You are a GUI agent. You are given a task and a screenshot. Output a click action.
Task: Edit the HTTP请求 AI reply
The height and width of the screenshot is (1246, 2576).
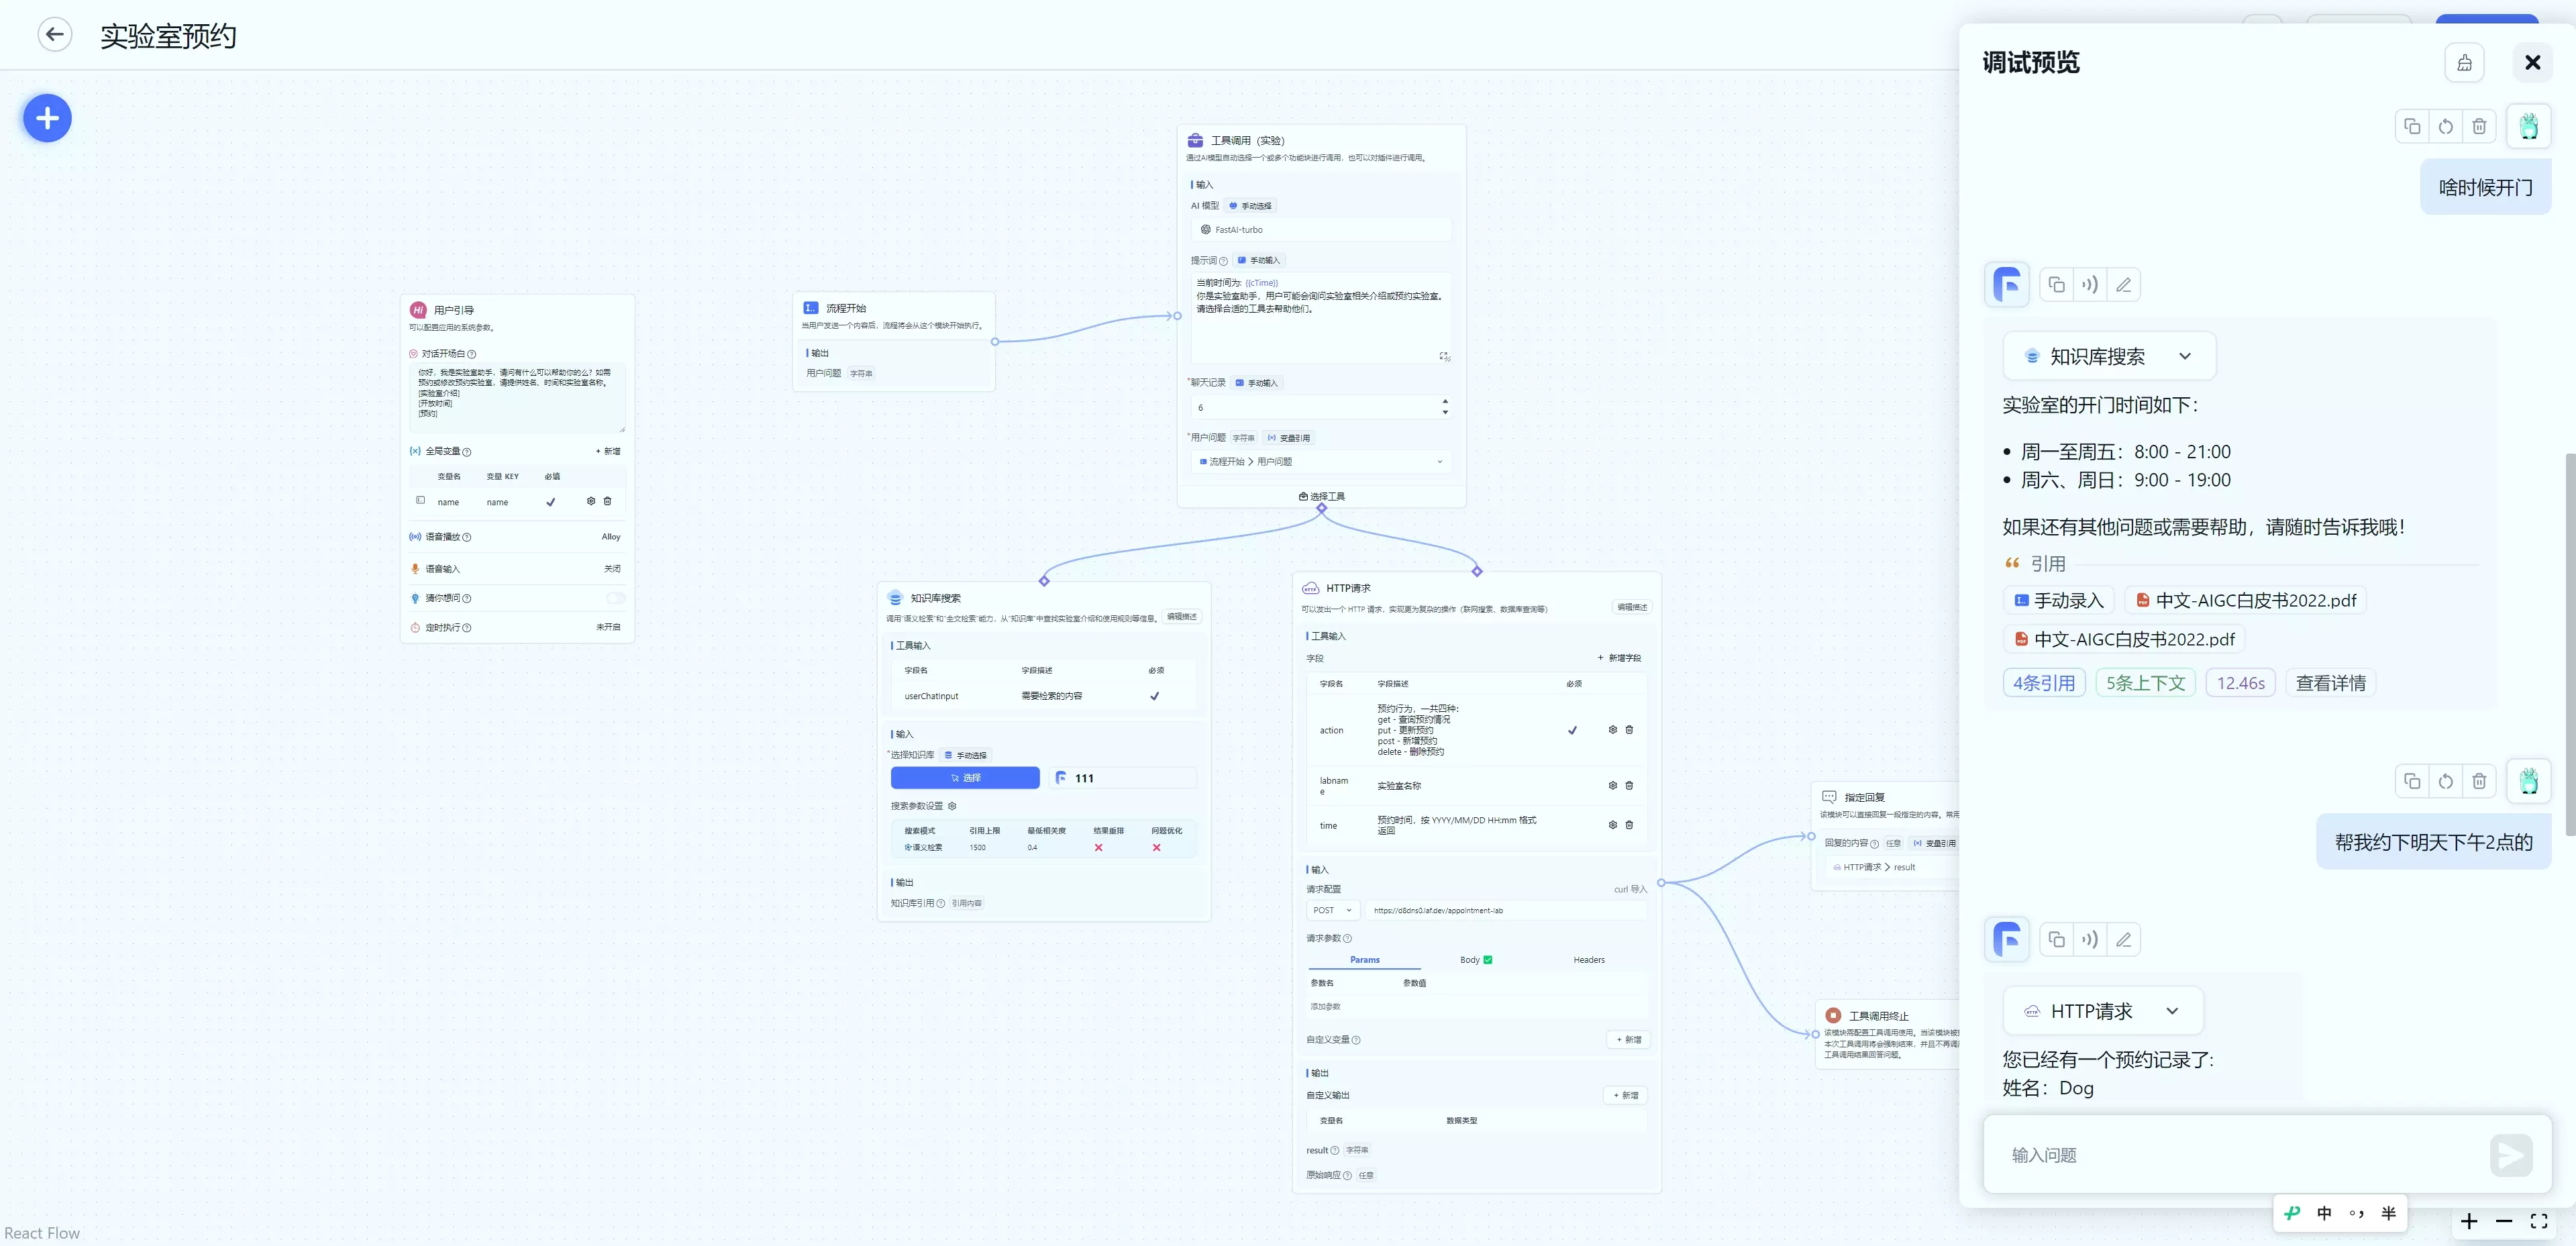pos(2123,940)
